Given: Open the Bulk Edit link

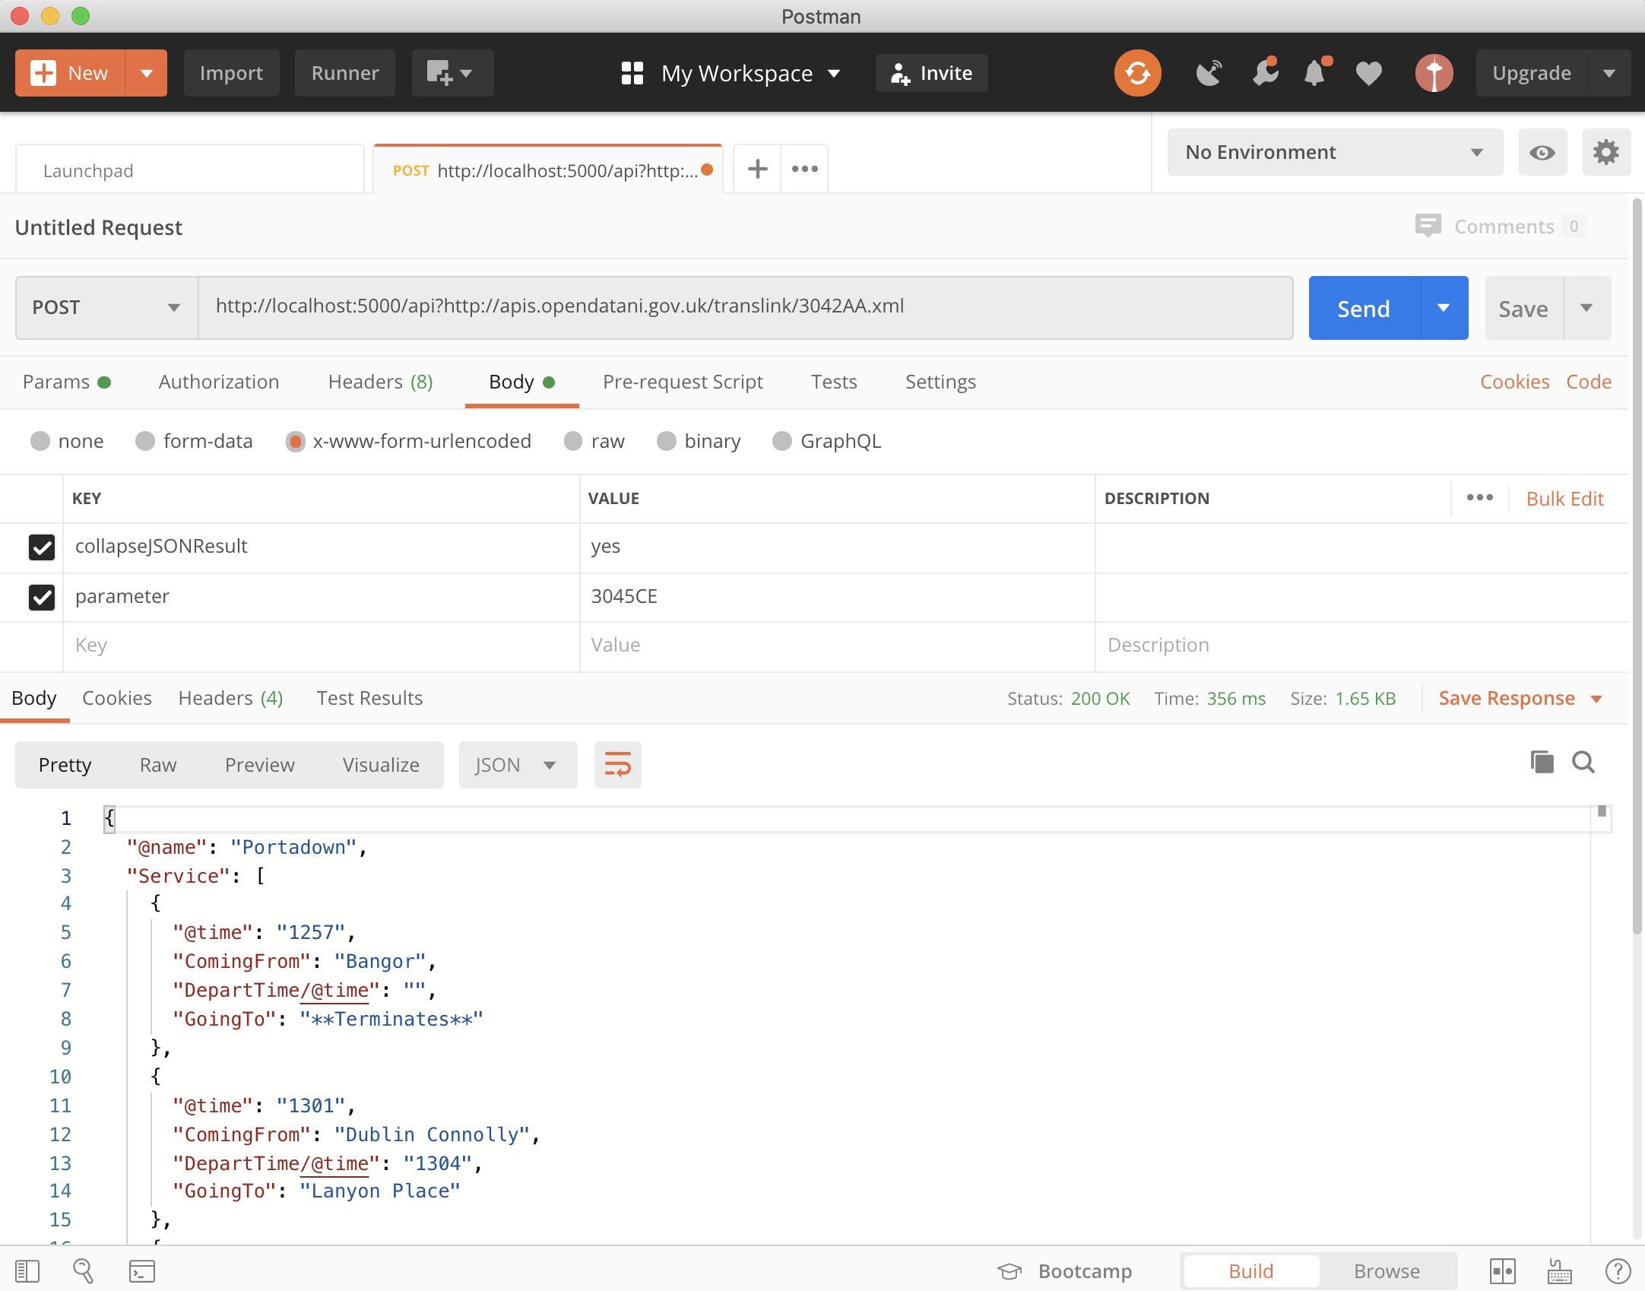Looking at the screenshot, I should coord(1564,499).
